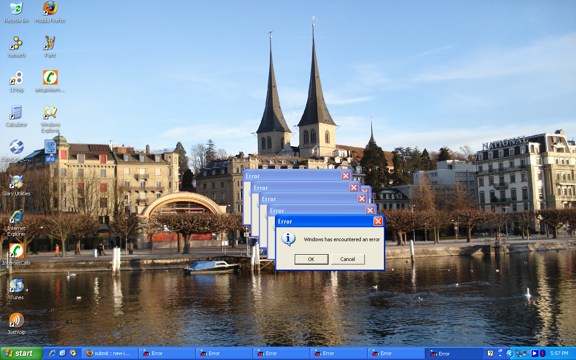Viewport: 576px width, 360px height.
Task: Select the EasyLink_C... desktop icon
Action: 16,151
